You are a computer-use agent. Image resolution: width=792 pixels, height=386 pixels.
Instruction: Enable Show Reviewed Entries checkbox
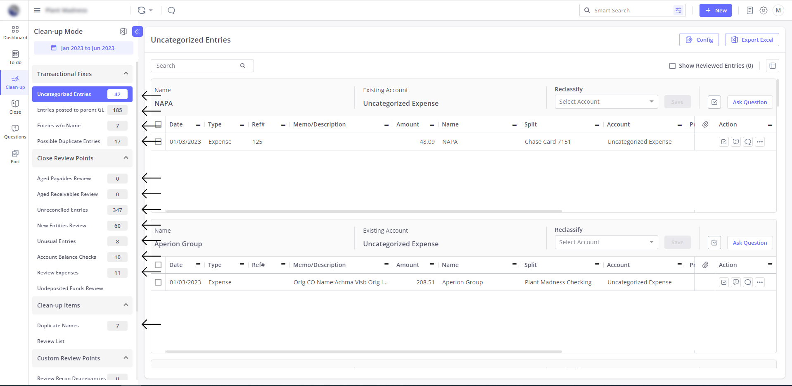point(672,66)
